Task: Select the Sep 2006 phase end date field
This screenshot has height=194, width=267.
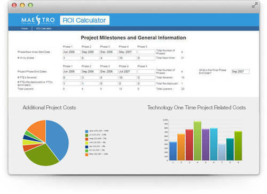Action: [x=90, y=71]
